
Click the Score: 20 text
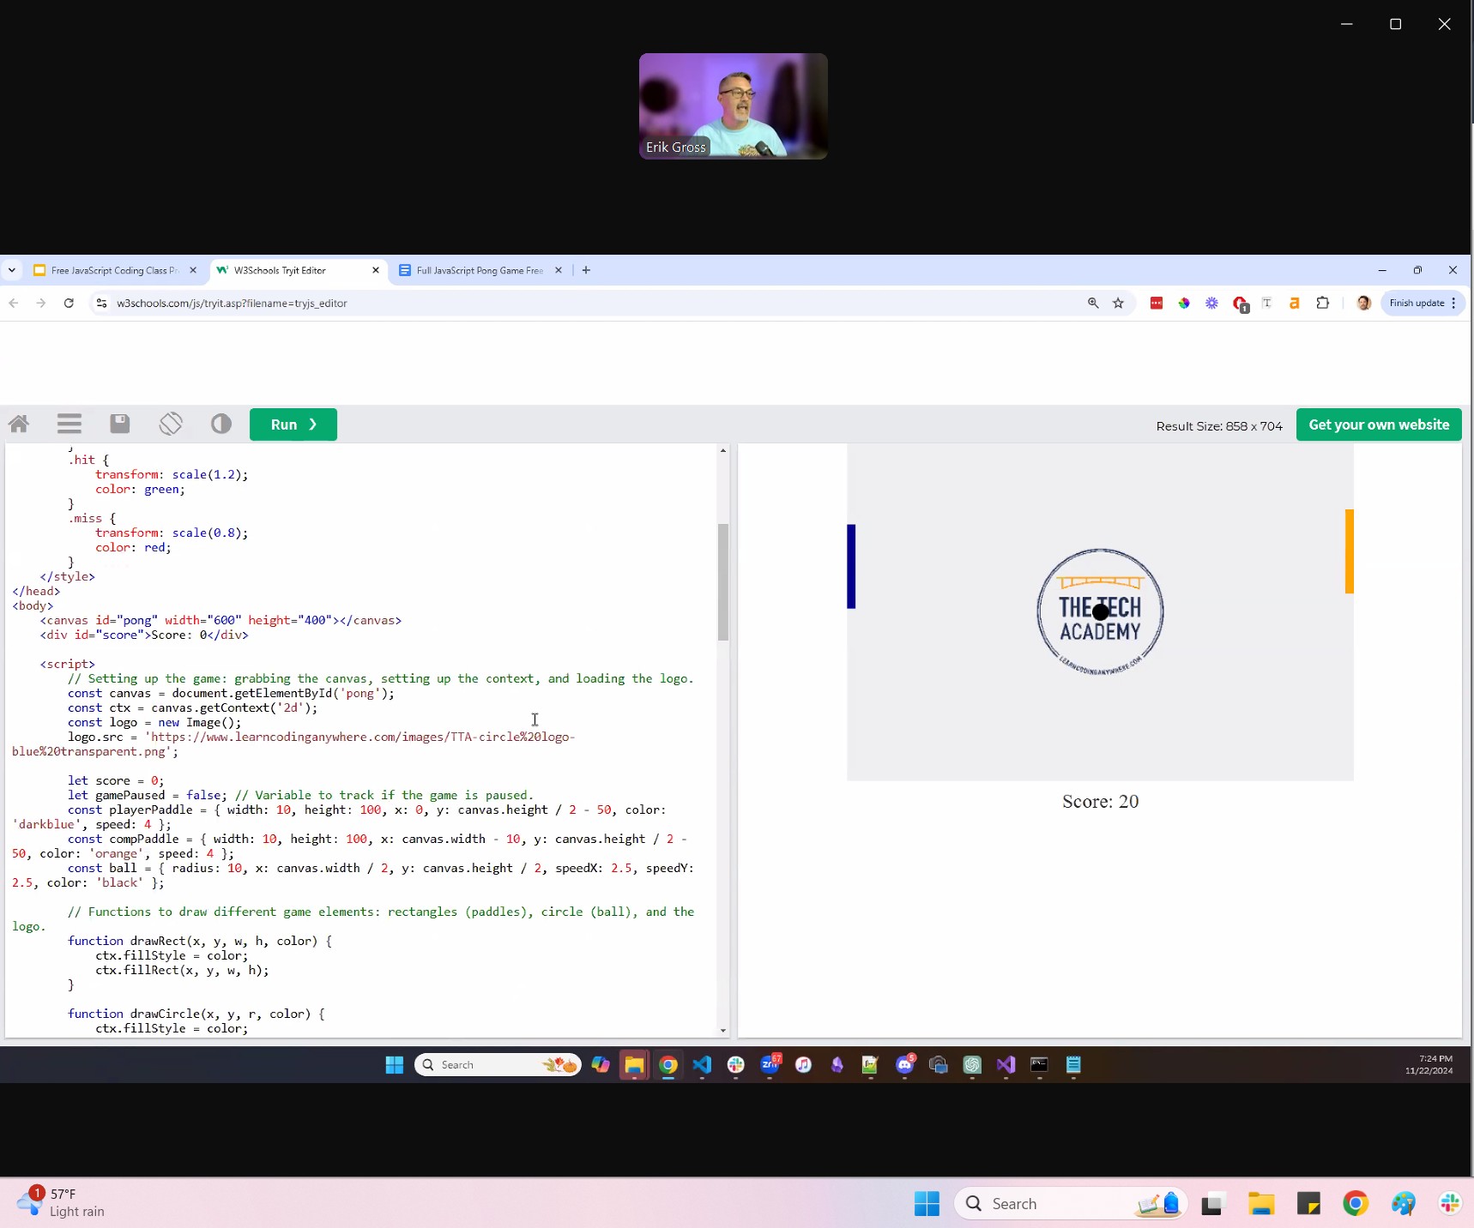pos(1101,802)
